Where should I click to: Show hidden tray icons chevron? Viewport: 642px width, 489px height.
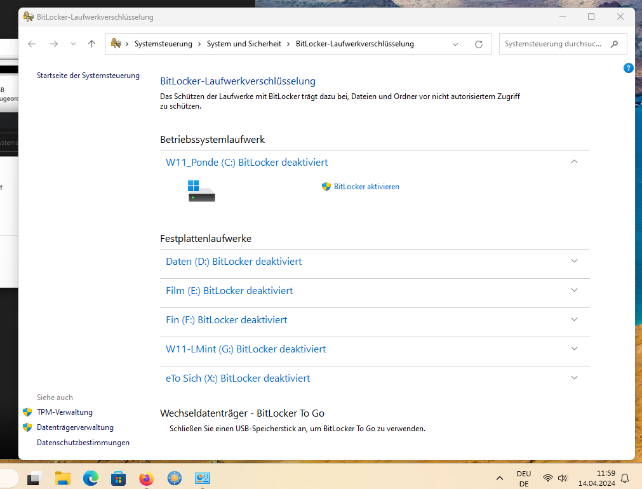pyautogui.click(x=500, y=478)
